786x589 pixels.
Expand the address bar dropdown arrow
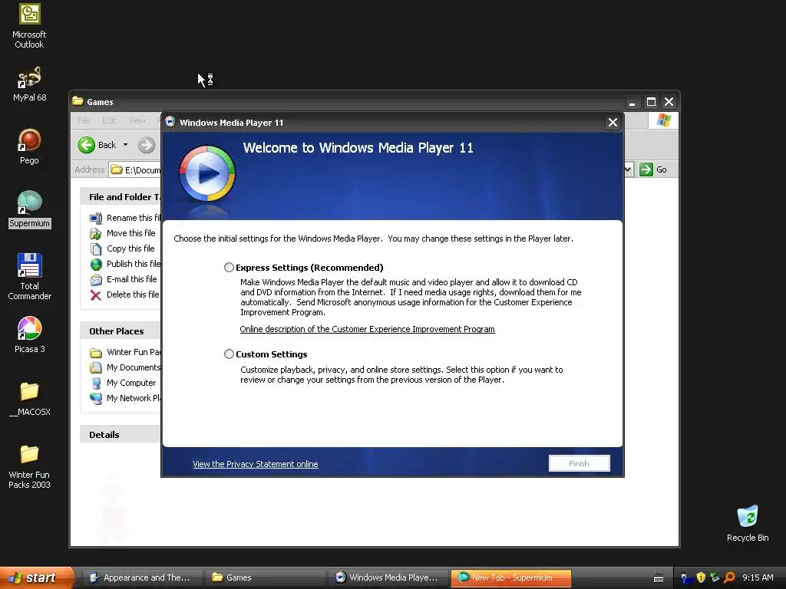(628, 169)
